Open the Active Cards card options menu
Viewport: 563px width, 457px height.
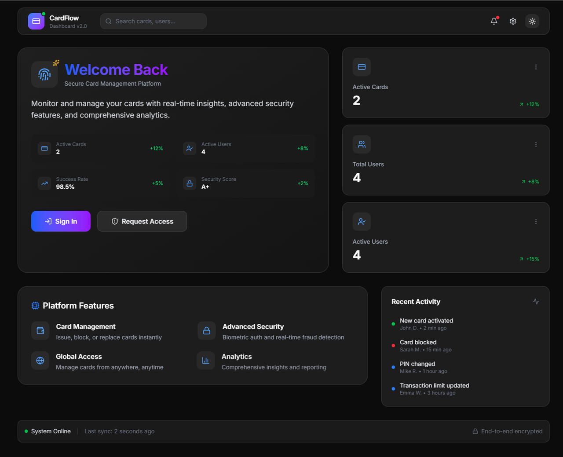pos(536,67)
